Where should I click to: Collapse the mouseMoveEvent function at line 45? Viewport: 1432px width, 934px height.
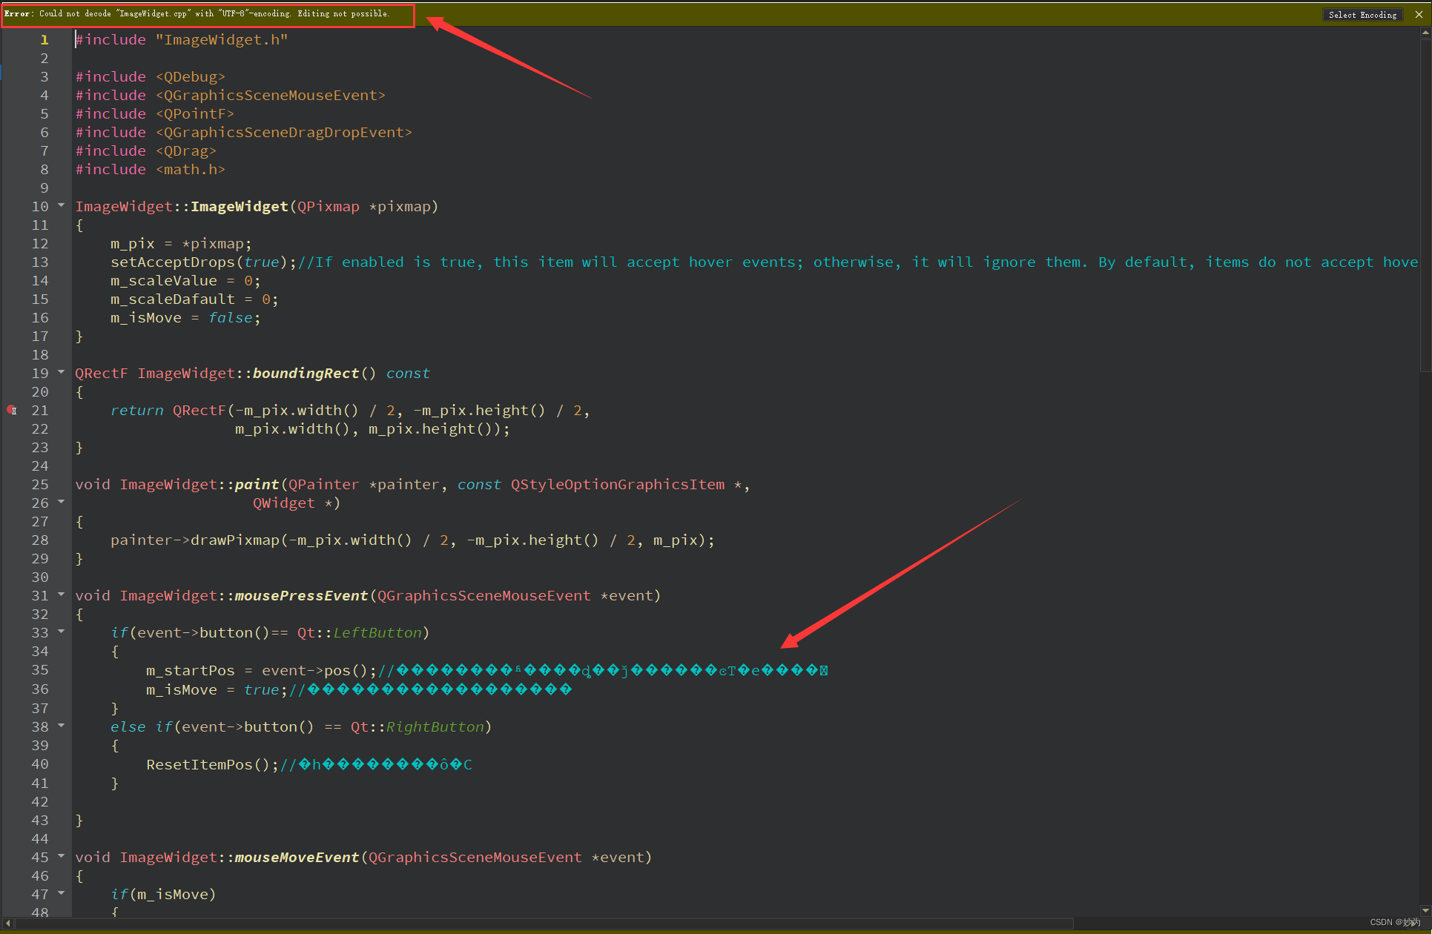[x=61, y=857]
